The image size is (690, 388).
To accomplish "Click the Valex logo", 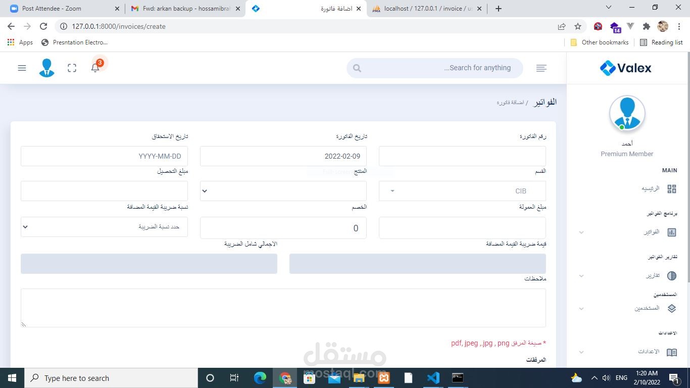I will pyautogui.click(x=626, y=68).
